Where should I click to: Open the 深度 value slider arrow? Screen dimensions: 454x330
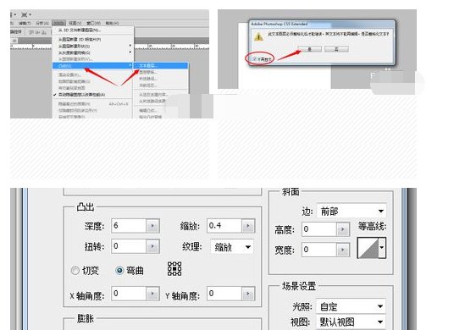[x=152, y=226]
